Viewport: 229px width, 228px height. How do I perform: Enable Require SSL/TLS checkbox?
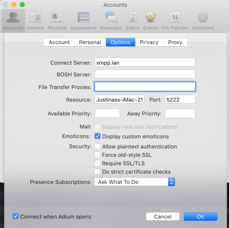click(97, 163)
